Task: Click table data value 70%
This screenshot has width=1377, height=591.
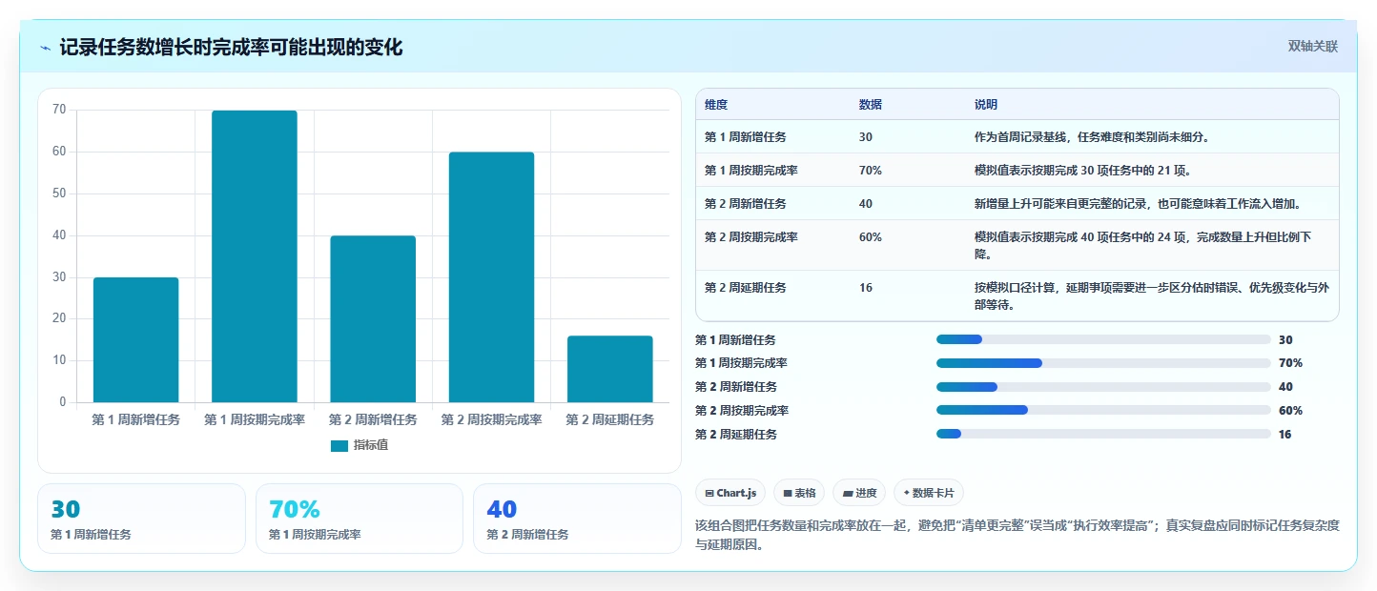Action: (871, 171)
